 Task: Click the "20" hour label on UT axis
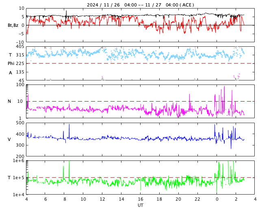click(x=178, y=199)
